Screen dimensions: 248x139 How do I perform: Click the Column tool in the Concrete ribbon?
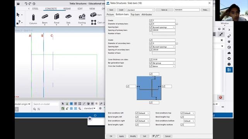click(33, 19)
